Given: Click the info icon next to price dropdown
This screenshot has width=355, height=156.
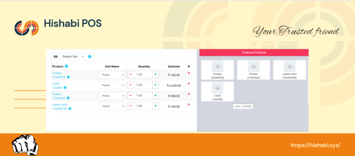Looking at the screenshot, I should point(90,57).
